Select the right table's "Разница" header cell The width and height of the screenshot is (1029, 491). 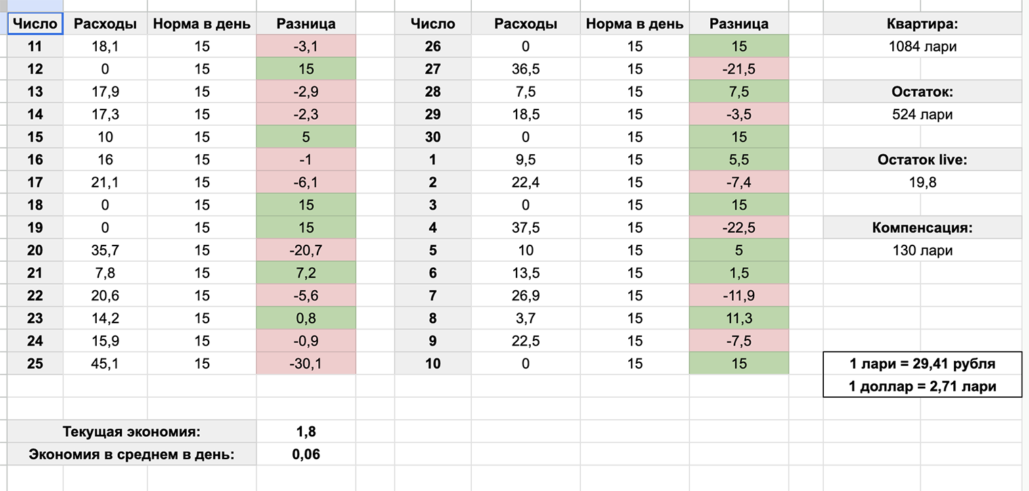click(739, 24)
